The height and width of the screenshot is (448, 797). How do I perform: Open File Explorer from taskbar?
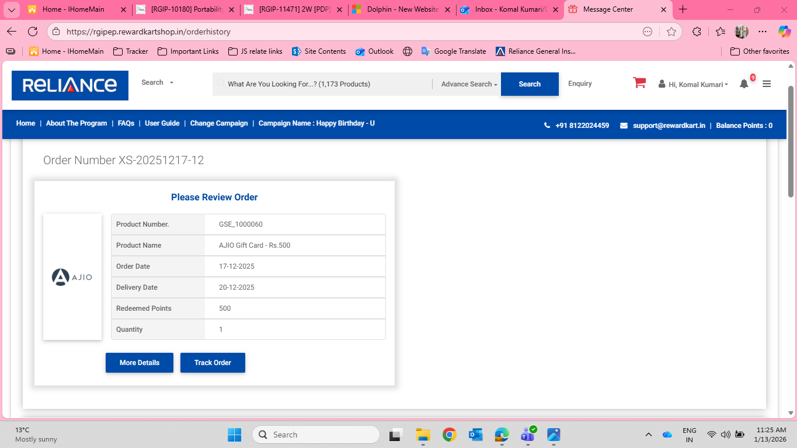[423, 435]
